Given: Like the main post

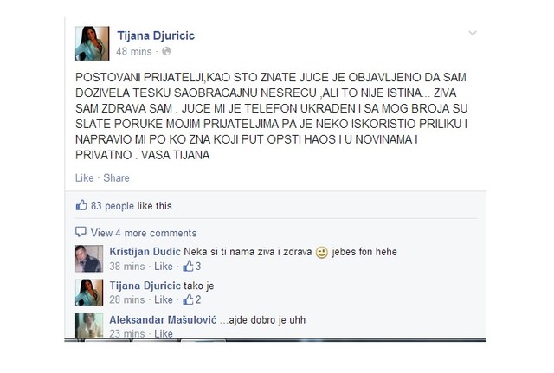Looking at the screenshot, I should pos(84,177).
